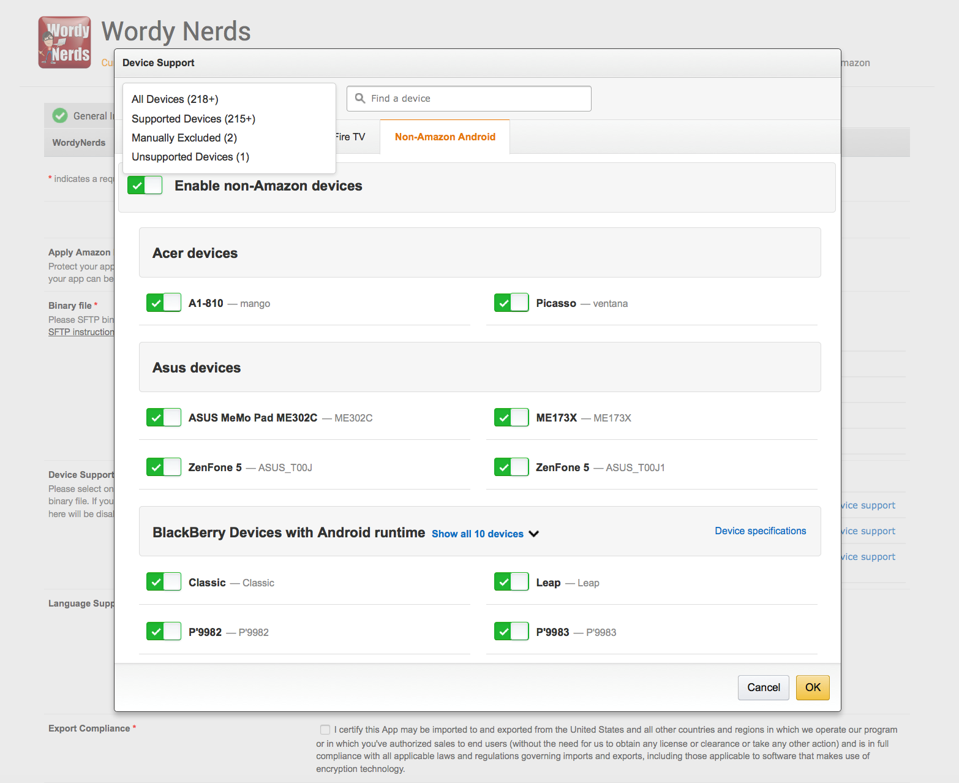Click the green General Information checkmark icon
959x783 pixels.
coord(60,116)
